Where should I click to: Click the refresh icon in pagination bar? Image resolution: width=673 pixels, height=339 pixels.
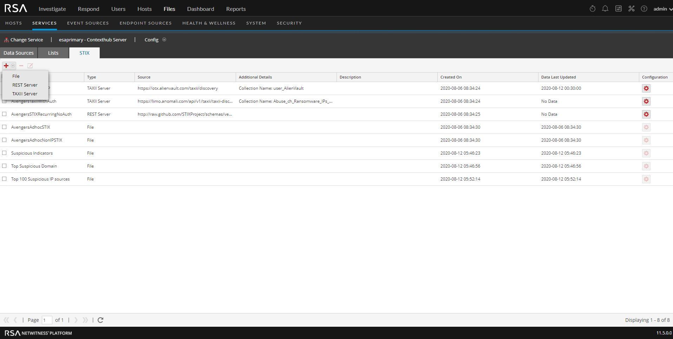[x=100, y=320]
